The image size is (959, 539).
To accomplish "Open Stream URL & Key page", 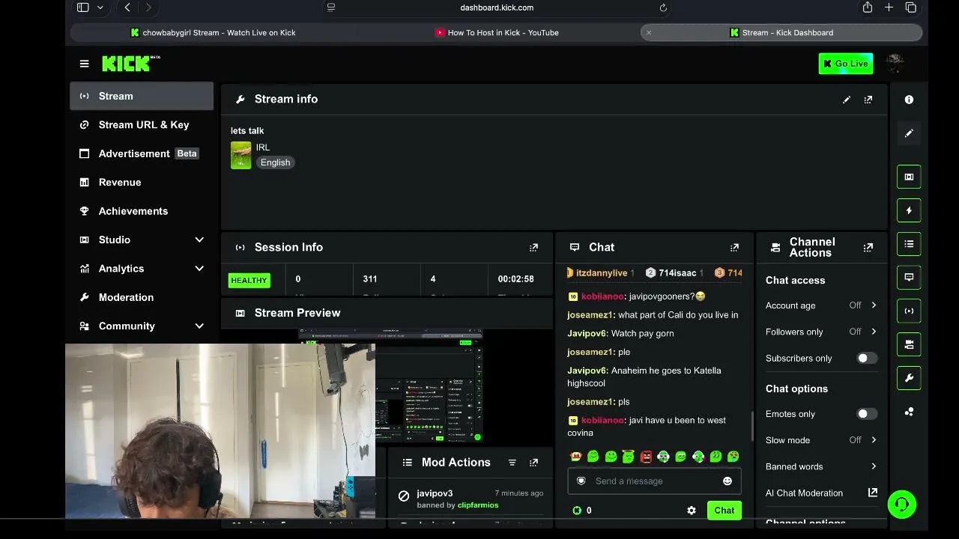I will 142,125.
